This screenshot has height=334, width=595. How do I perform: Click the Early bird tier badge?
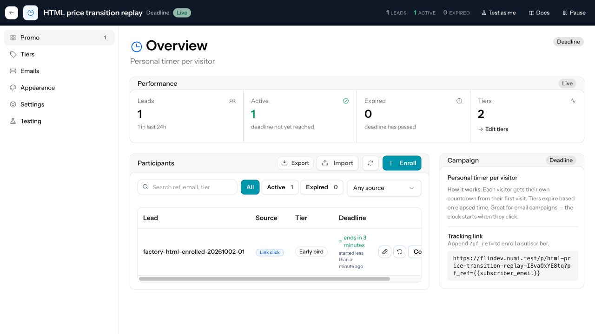coord(311,252)
